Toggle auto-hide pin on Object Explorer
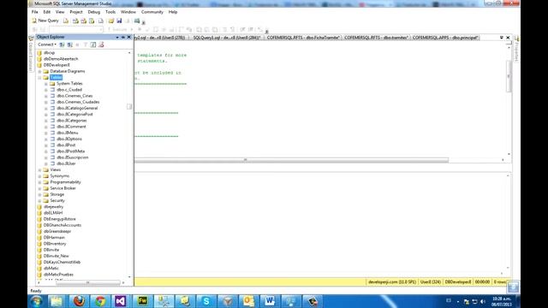 [123, 37]
